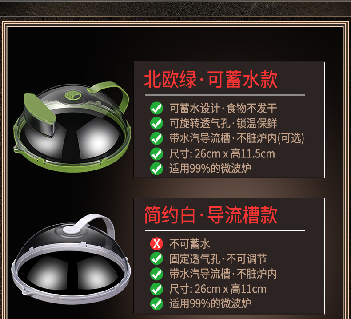Screen dimensions: 351x319
Task: Click the last checkmark in 简约白 panel
Action: coord(157,304)
